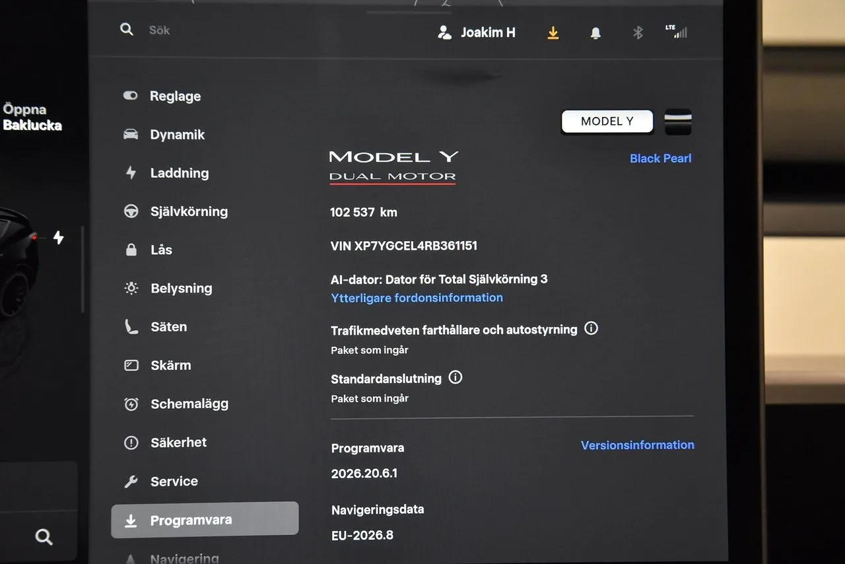Tap the LTE signal strength indicator

pos(676,31)
